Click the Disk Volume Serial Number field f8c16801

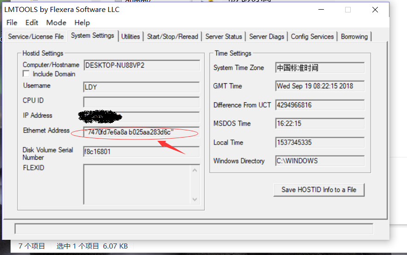(142, 151)
